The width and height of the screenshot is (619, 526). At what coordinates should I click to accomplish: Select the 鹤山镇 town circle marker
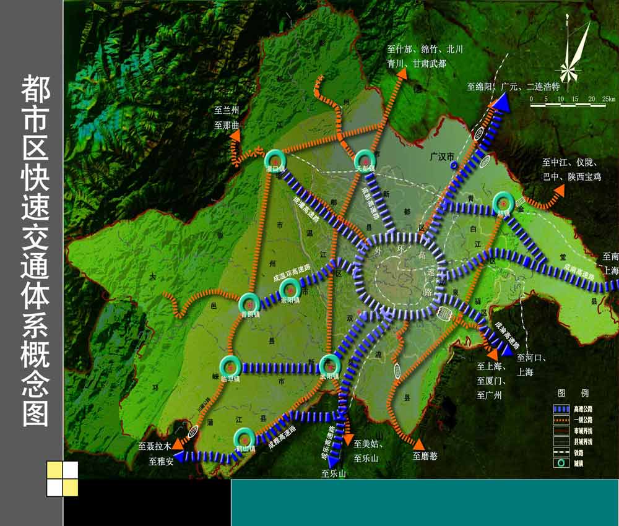coord(245,437)
